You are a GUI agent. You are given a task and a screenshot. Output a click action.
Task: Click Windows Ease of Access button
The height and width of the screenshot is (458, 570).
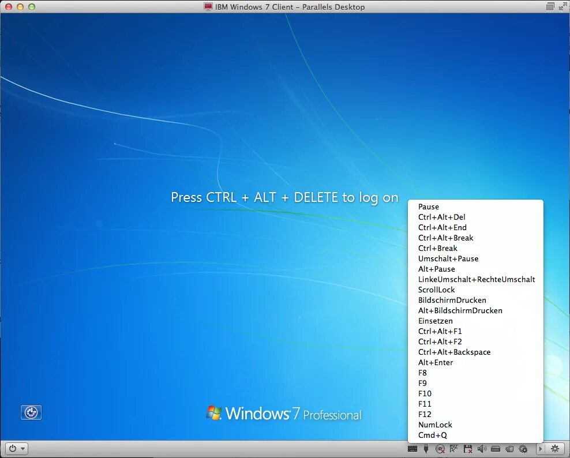(31, 412)
